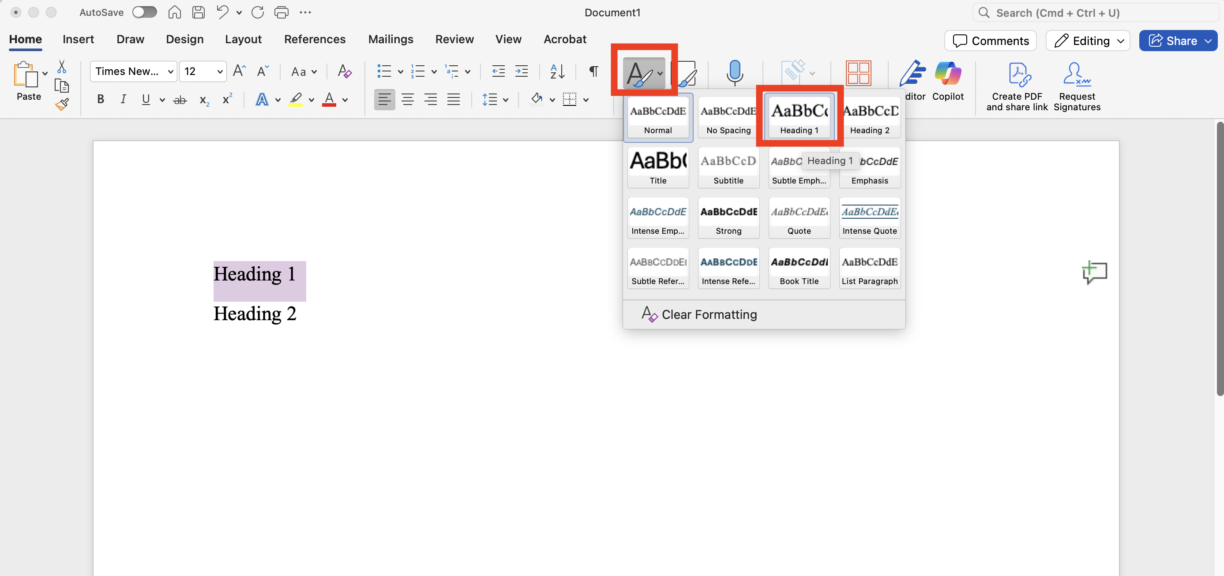Click the Paste clipboard icon

click(x=26, y=75)
